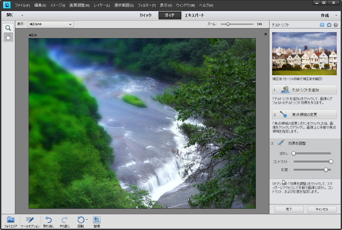Open the ウィンドウ(W) menu
342x230 pixels.
[x=185, y=5]
